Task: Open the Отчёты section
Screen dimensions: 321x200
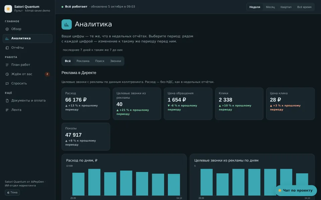Action: pos(27,48)
